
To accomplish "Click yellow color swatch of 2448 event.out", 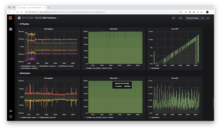I will [x=38, y=118].
